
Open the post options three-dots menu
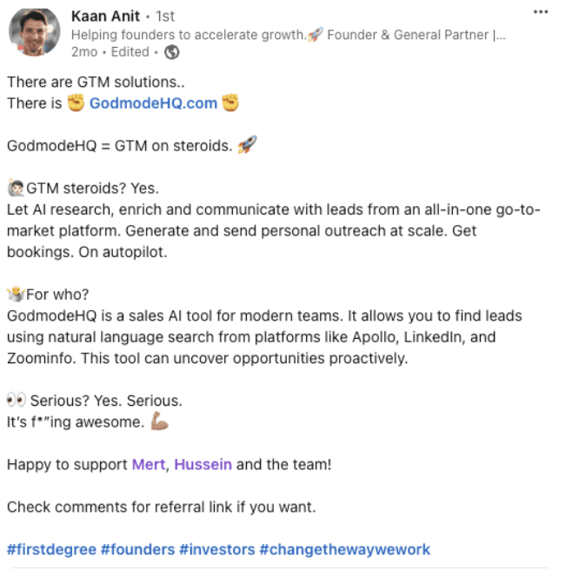coord(541,12)
